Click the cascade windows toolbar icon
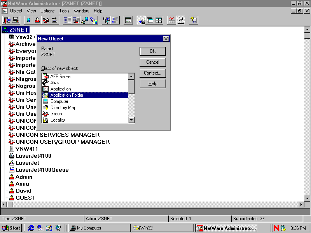The height and width of the screenshot is (233, 311). [x=150, y=20]
